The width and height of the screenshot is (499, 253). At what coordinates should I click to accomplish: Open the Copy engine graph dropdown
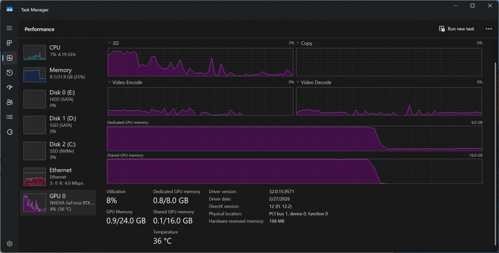[298, 43]
